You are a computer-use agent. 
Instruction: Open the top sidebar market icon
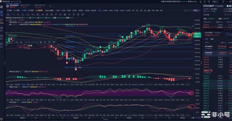coord(2,7)
